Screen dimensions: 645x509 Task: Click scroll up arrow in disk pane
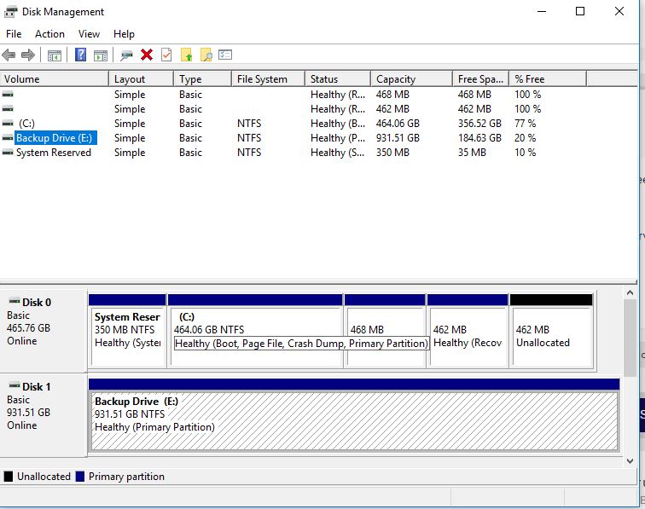630,293
